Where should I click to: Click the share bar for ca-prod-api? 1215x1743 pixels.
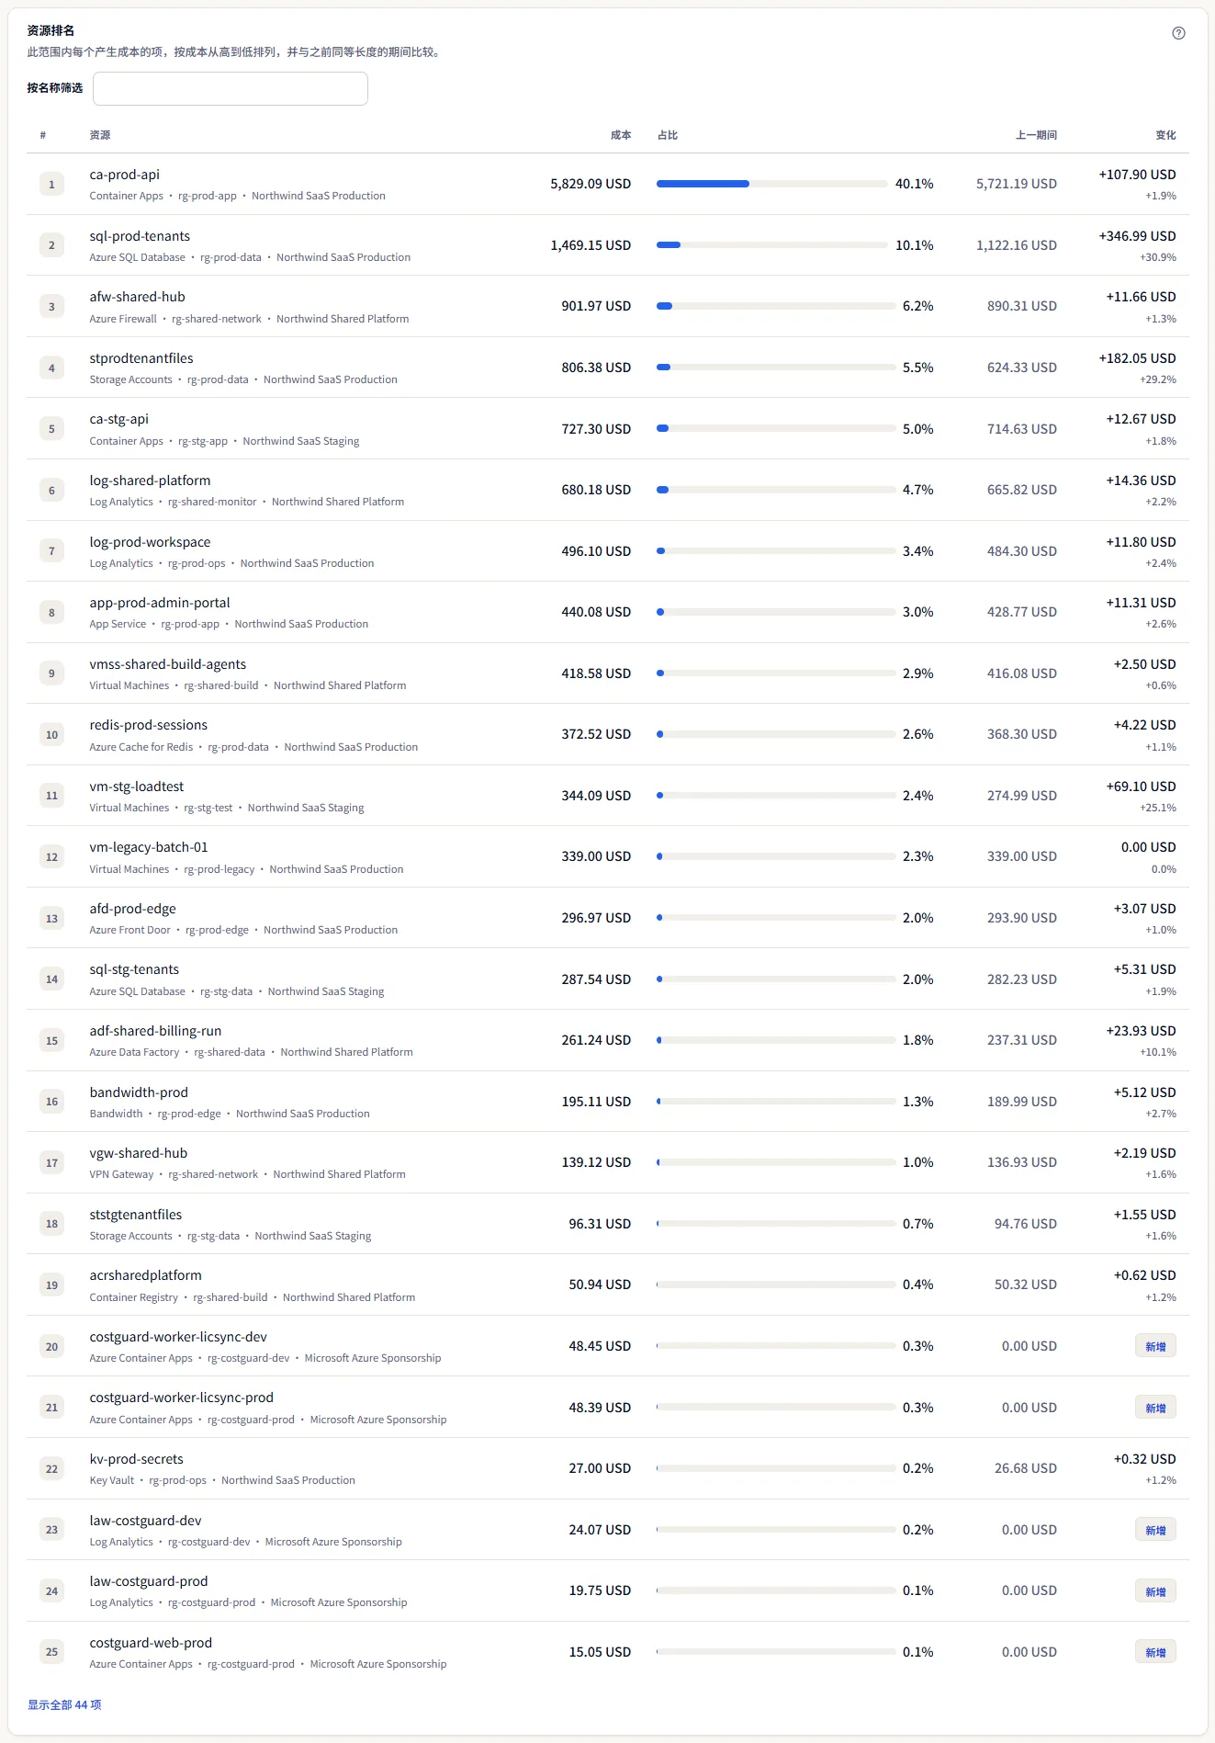pos(776,184)
